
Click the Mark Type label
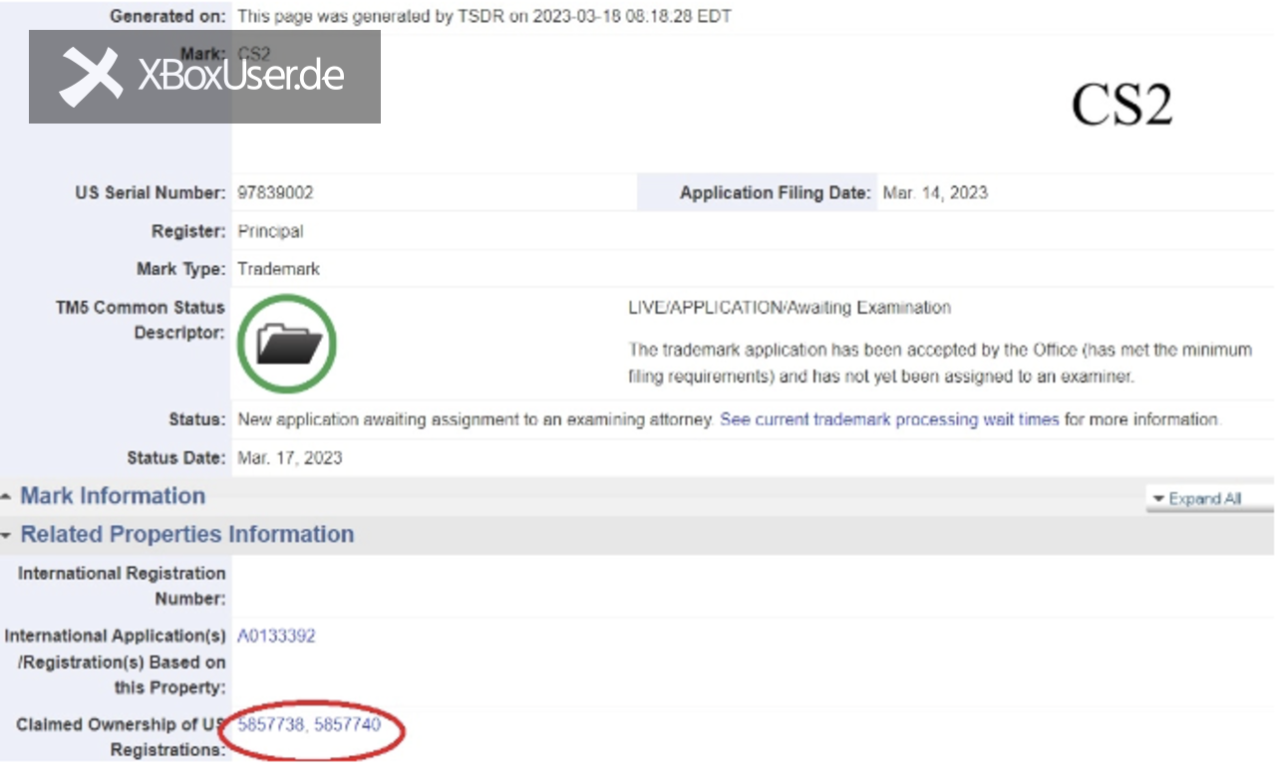pos(181,269)
